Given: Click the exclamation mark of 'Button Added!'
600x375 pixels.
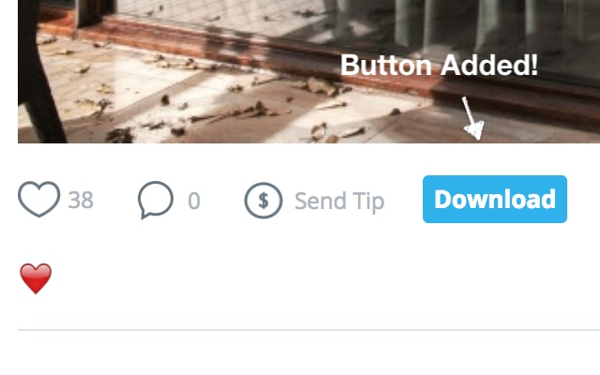Looking at the screenshot, I should click(533, 65).
